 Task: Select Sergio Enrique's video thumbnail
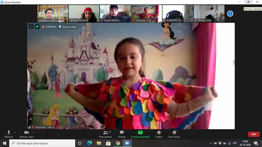53,14
